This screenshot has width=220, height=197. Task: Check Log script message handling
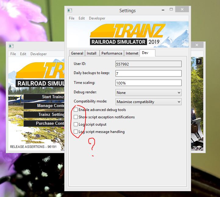click(x=76, y=131)
